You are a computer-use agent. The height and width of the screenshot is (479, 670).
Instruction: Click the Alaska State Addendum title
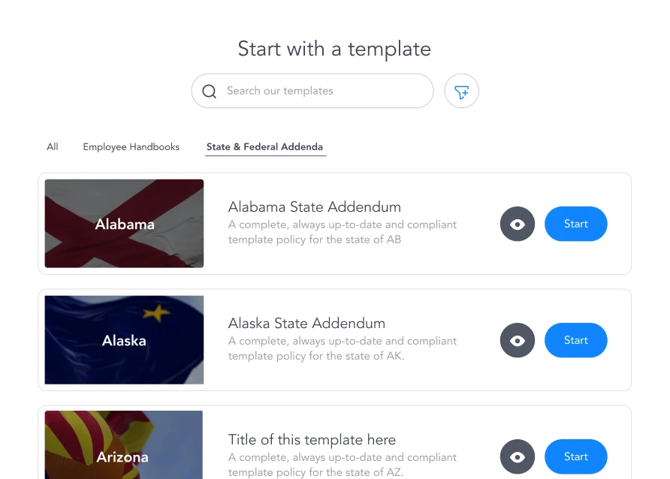[306, 323]
